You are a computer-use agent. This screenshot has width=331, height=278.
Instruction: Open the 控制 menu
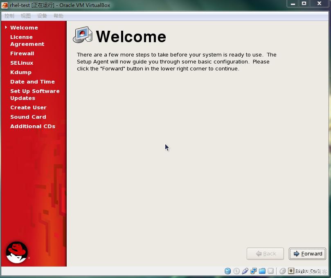pos(9,16)
